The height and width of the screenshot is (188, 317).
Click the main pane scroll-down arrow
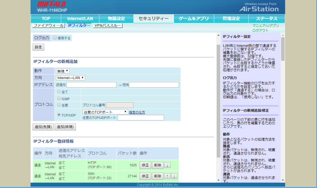point(218,180)
